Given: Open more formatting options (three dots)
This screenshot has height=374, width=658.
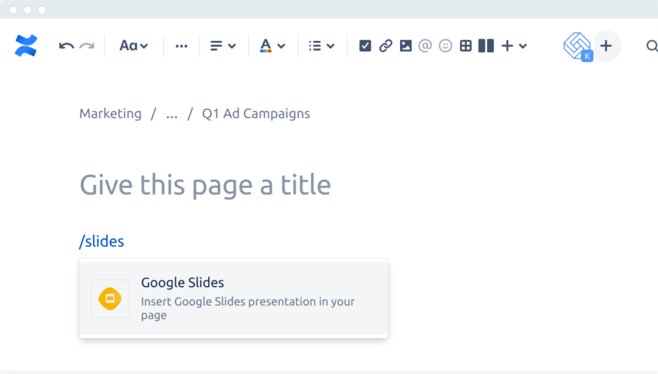Looking at the screenshot, I should pos(182,46).
